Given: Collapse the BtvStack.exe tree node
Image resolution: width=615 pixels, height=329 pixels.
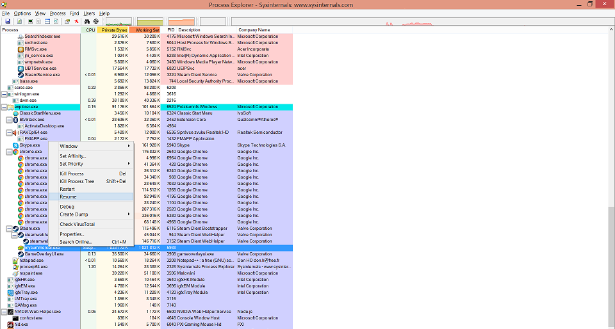Looking at the screenshot, I should 9,120.
